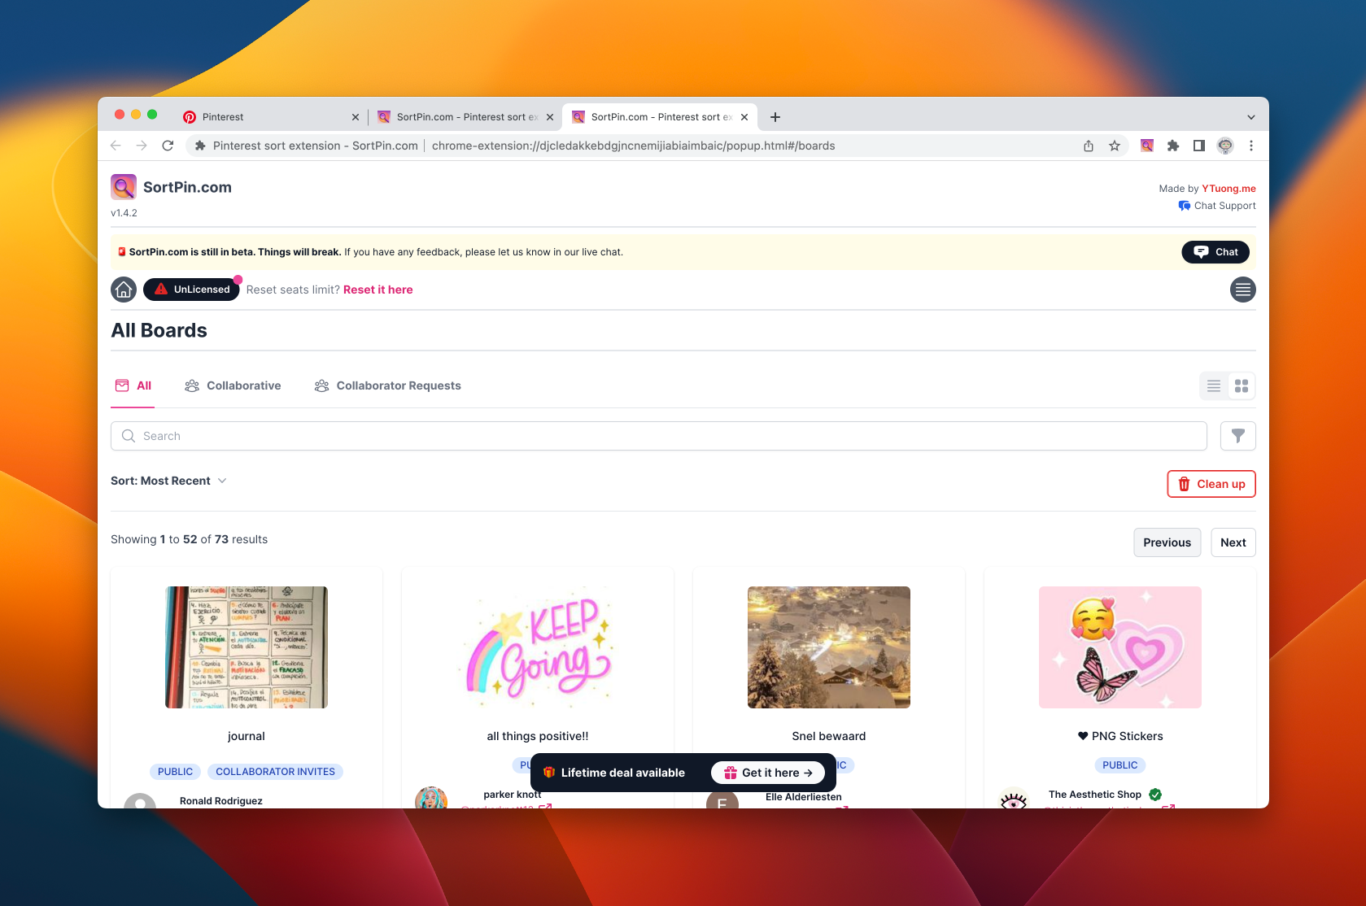Screen dimensions: 1366x906
Task: Click the chat bubble icon beside Chat Support
Action: pos(1185,206)
